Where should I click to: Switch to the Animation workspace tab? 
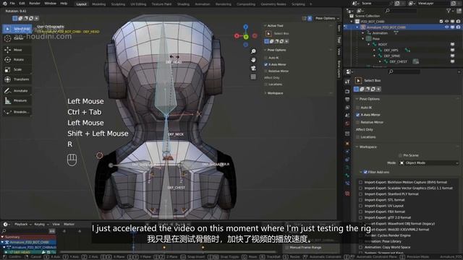(203, 4)
